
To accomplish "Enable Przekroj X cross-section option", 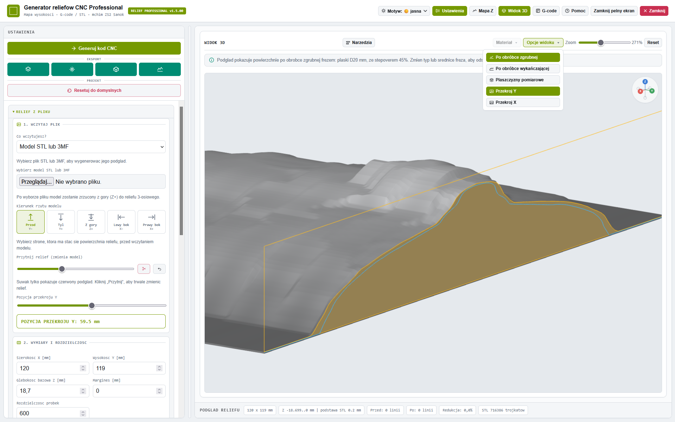I will tap(523, 102).
